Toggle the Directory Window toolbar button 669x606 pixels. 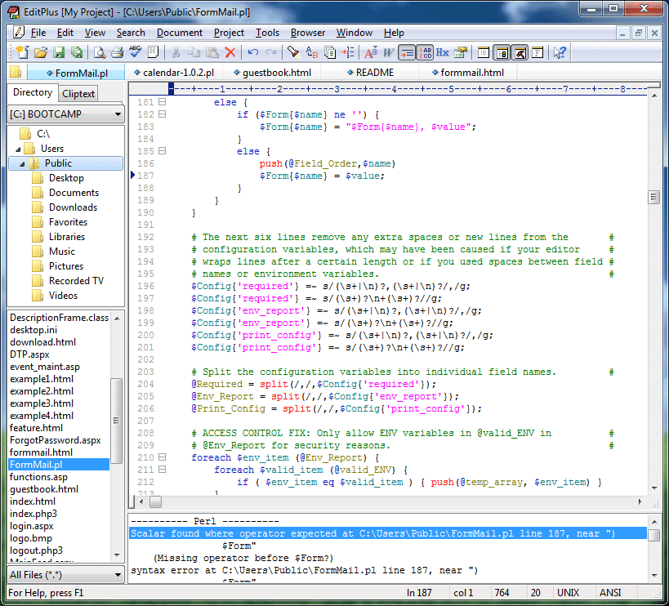pos(502,52)
